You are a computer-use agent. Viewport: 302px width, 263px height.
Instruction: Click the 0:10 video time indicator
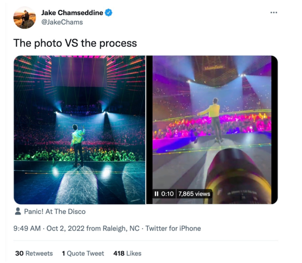pos(167,194)
